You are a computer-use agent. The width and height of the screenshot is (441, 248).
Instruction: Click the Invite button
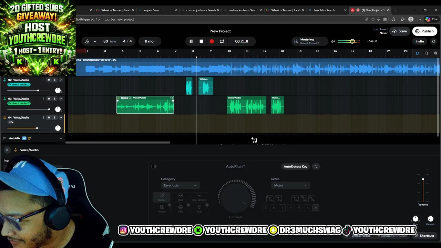[420, 41]
